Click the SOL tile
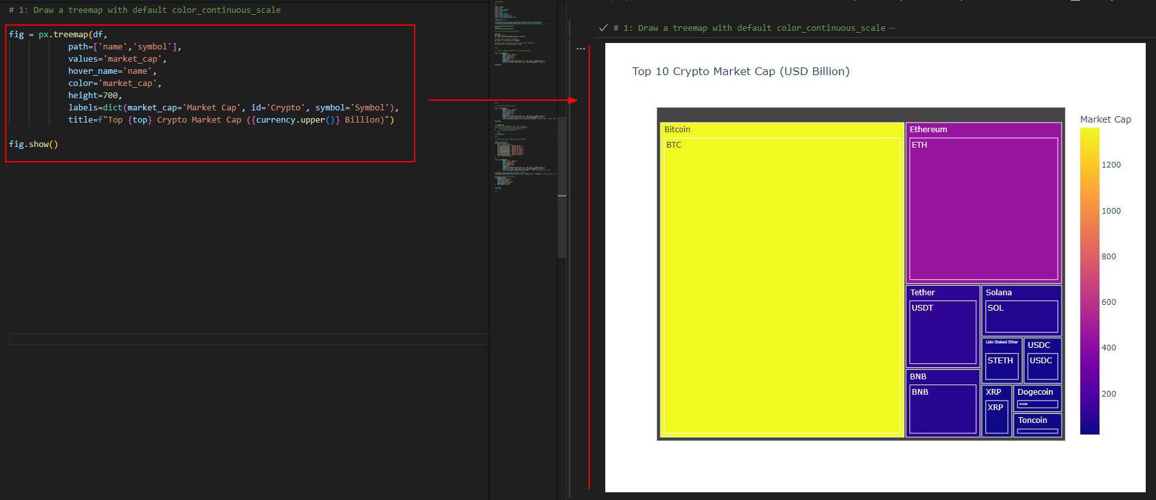The image size is (1156, 500). coord(1021,316)
